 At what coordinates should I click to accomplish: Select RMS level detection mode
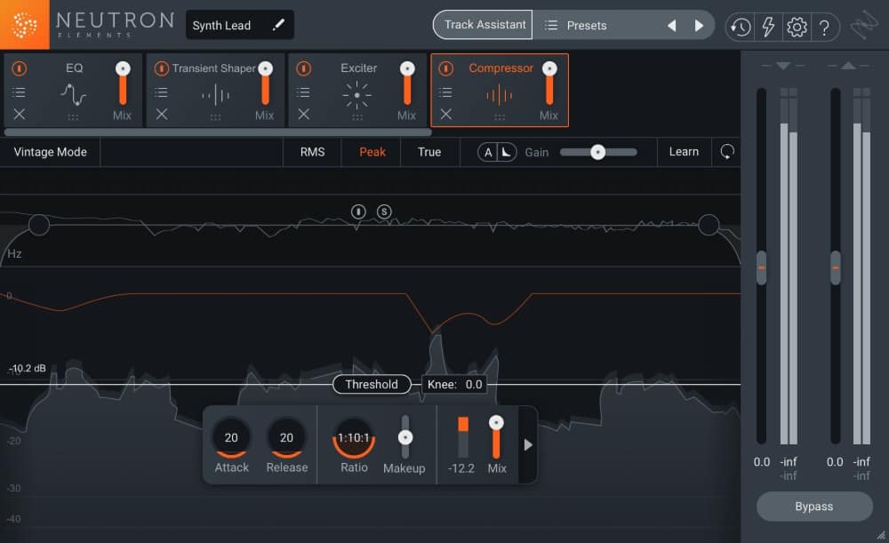point(312,152)
